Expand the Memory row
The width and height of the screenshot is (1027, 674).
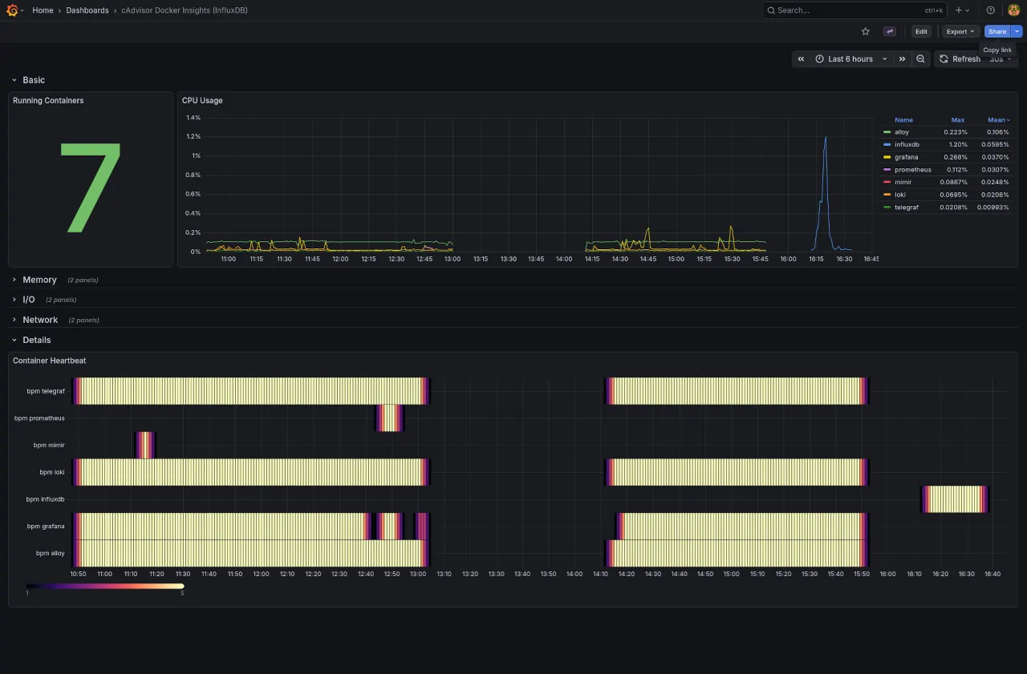(39, 280)
